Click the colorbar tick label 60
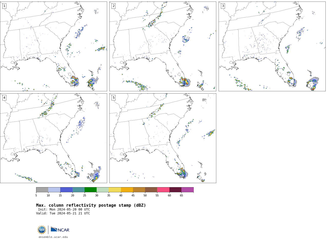The image size is (328, 240). [x=169, y=196]
